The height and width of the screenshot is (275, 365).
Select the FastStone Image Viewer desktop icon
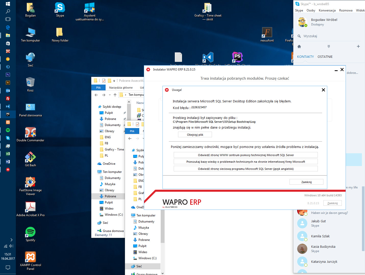(x=30, y=186)
